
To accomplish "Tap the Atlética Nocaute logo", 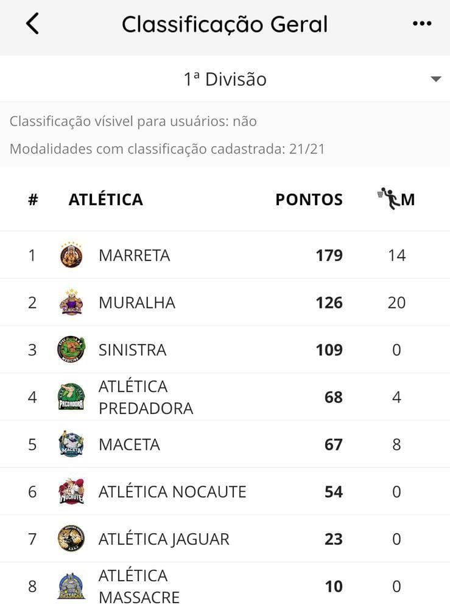I will (71, 492).
